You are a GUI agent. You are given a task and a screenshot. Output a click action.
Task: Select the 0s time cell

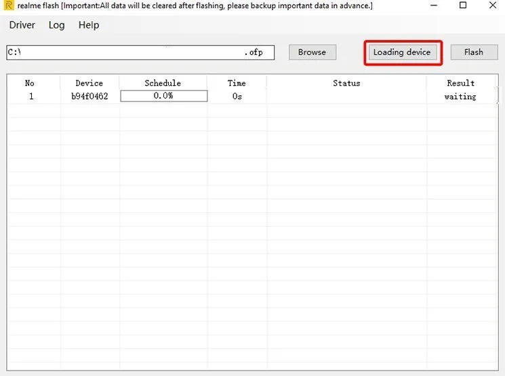[x=237, y=96]
